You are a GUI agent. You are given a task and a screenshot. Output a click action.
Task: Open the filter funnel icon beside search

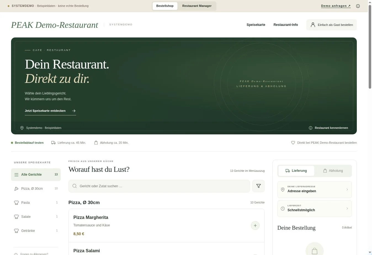pos(259,186)
